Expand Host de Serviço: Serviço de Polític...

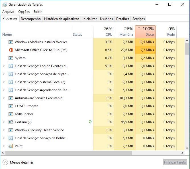pos(4,138)
